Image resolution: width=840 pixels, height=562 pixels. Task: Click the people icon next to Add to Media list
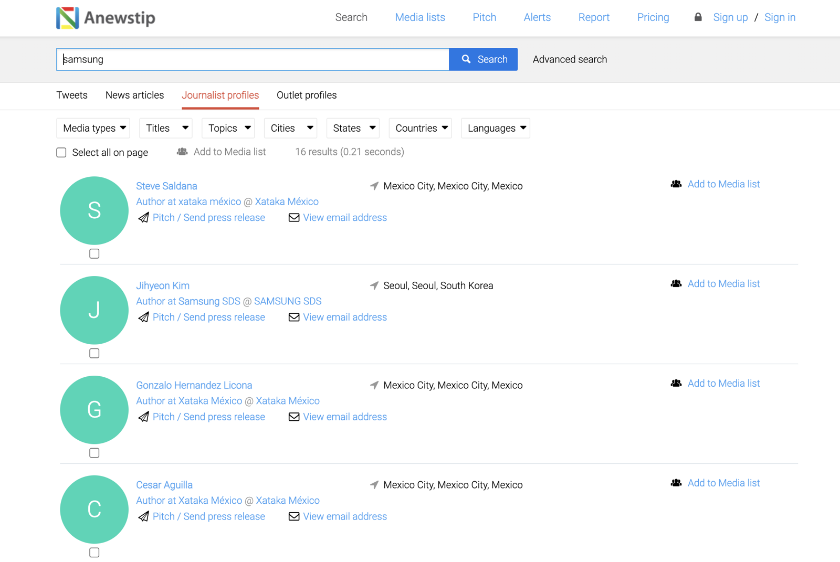[182, 152]
